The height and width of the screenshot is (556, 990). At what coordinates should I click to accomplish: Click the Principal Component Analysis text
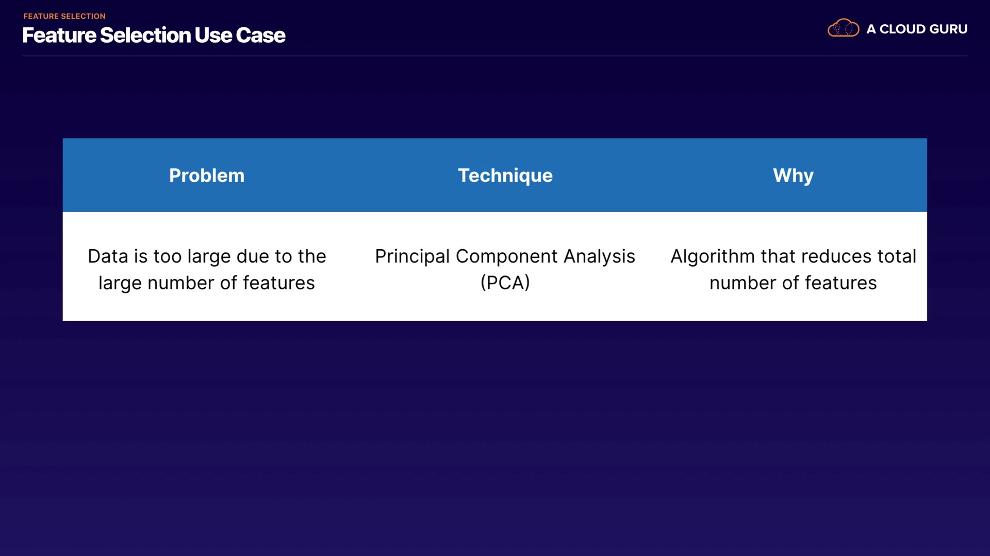[x=505, y=256]
